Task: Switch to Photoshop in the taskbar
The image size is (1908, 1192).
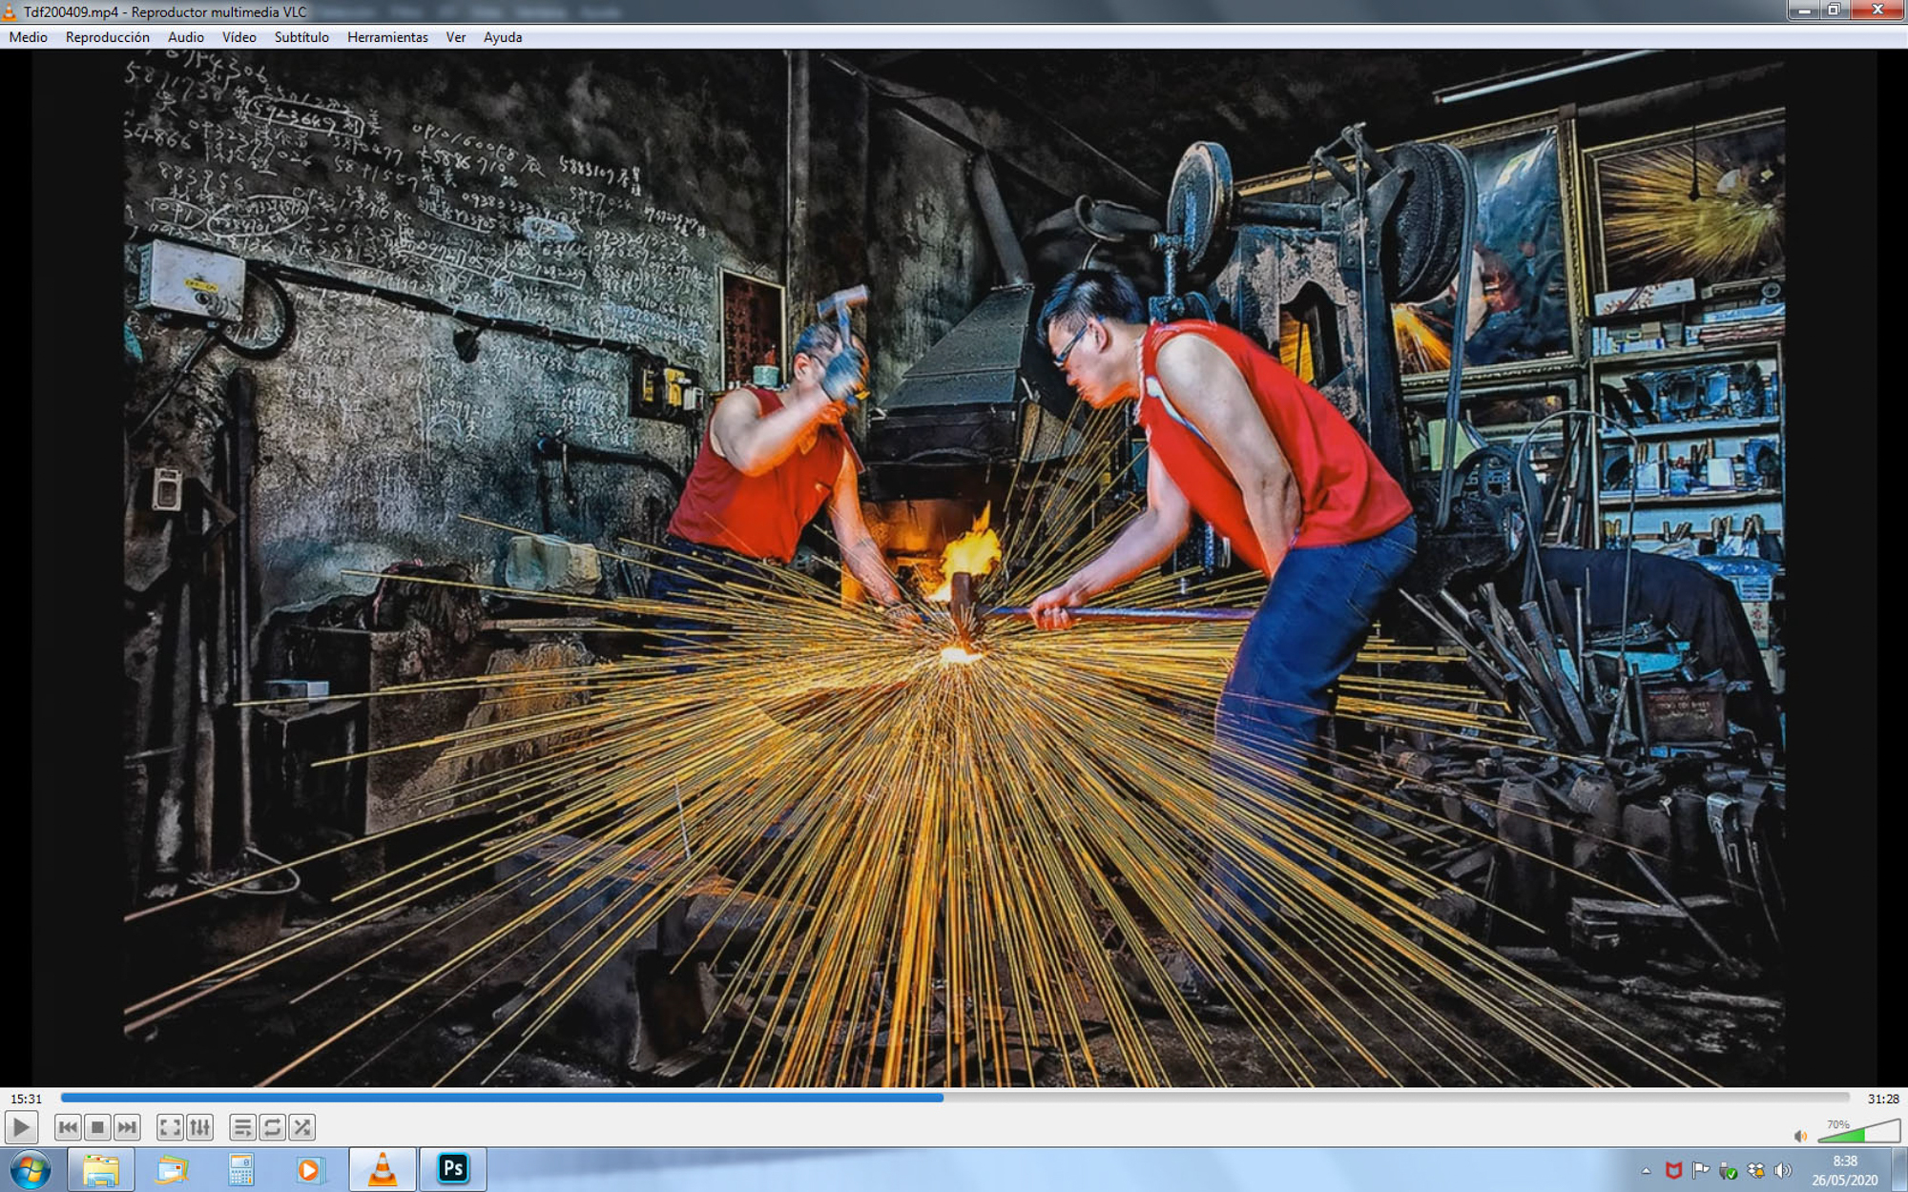Action: (x=453, y=1169)
